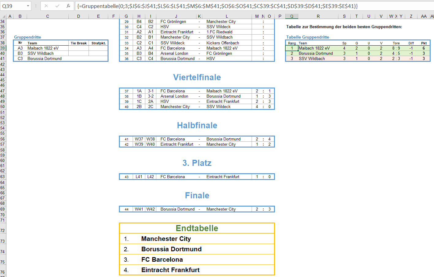Viewport: 434px width, 277px height.
Task: Click 'Eintracht Frankfurt' in Viertelfinale match 39
Action: tap(223, 101)
